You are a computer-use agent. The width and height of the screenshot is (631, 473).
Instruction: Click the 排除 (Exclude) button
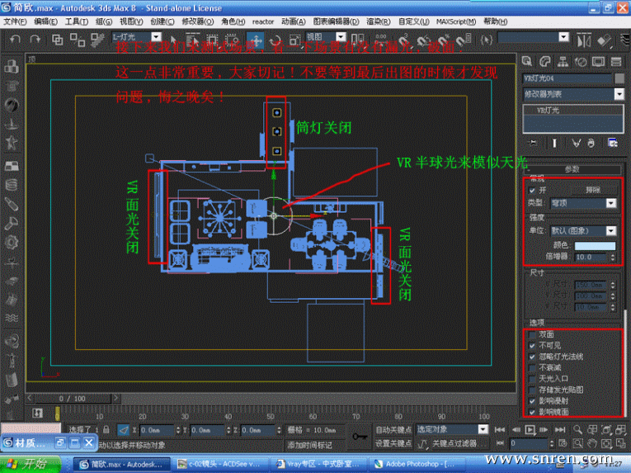(593, 189)
